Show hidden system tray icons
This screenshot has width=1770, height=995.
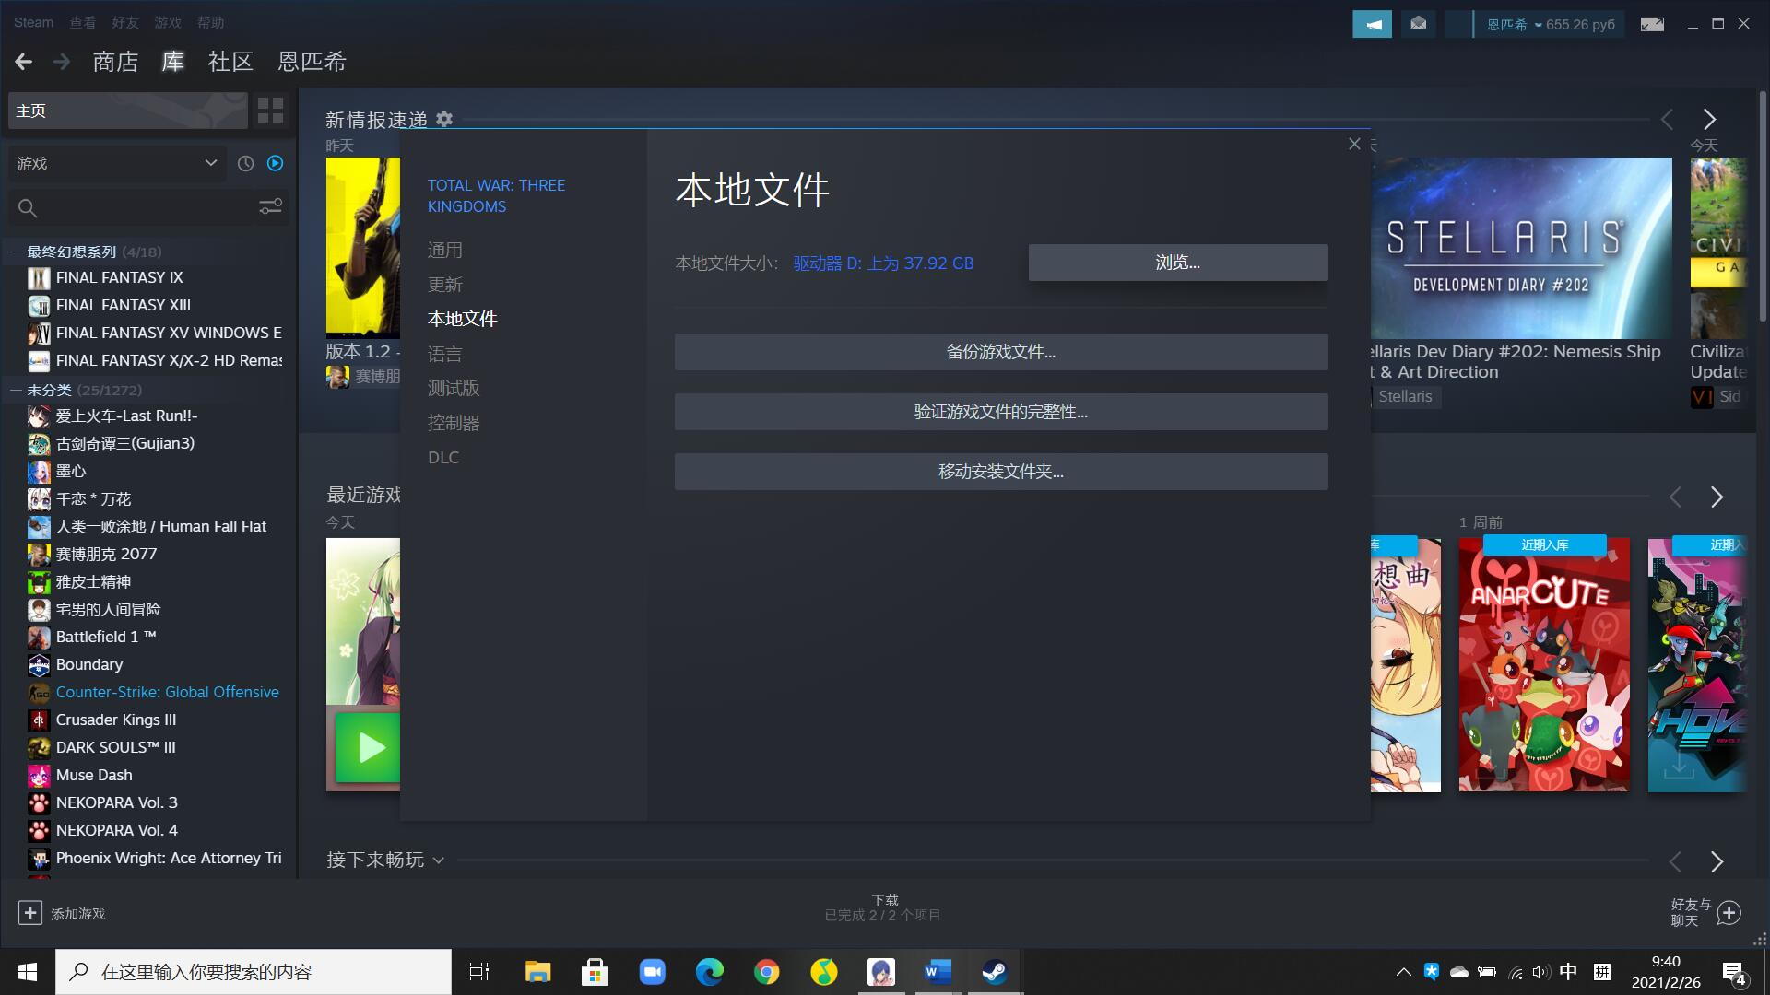click(x=1403, y=972)
